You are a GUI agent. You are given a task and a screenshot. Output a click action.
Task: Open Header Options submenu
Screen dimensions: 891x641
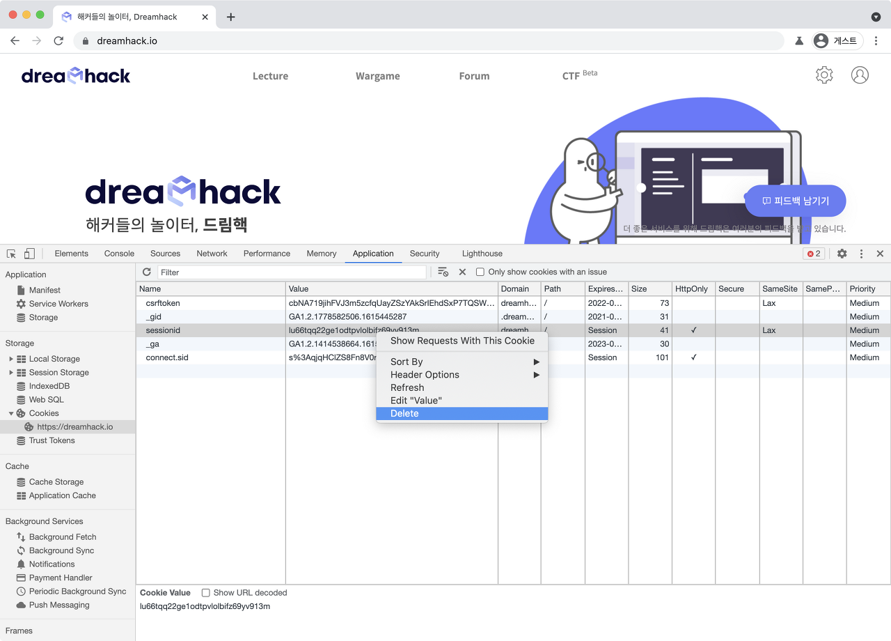pos(462,375)
